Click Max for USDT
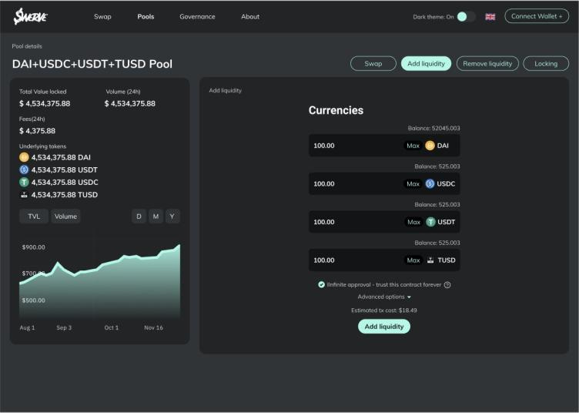This screenshot has width=579, height=413. (413, 222)
